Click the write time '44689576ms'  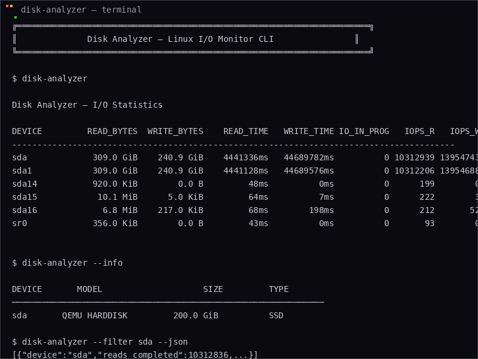coord(309,171)
